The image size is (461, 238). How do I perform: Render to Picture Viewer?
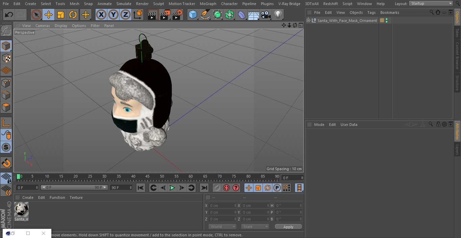point(165,15)
